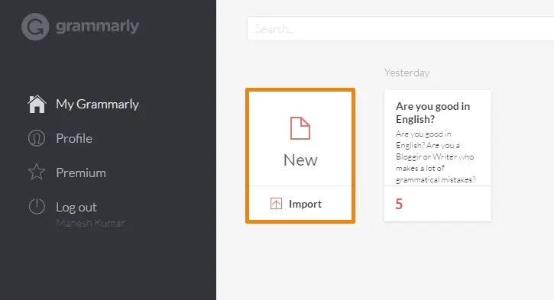Click the power icon for Log out
This screenshot has width=554, height=300.
point(37,206)
